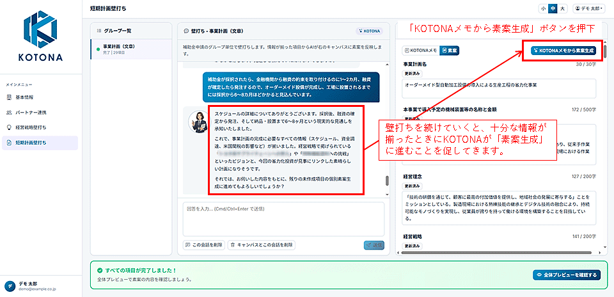This screenshot has width=614, height=297.
Task: Click the blue user message about 補助金が採択されたら
Action: point(291,87)
